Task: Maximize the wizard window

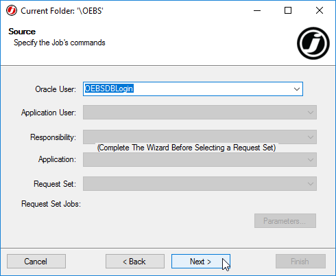Action: tap(288, 10)
